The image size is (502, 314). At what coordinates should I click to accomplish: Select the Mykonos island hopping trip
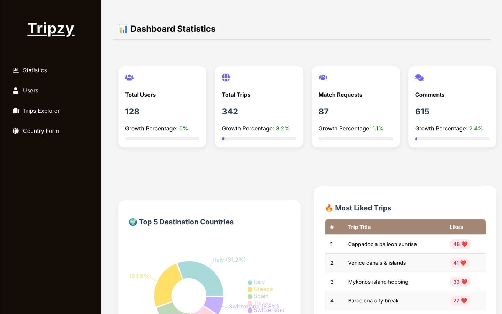pos(378,282)
